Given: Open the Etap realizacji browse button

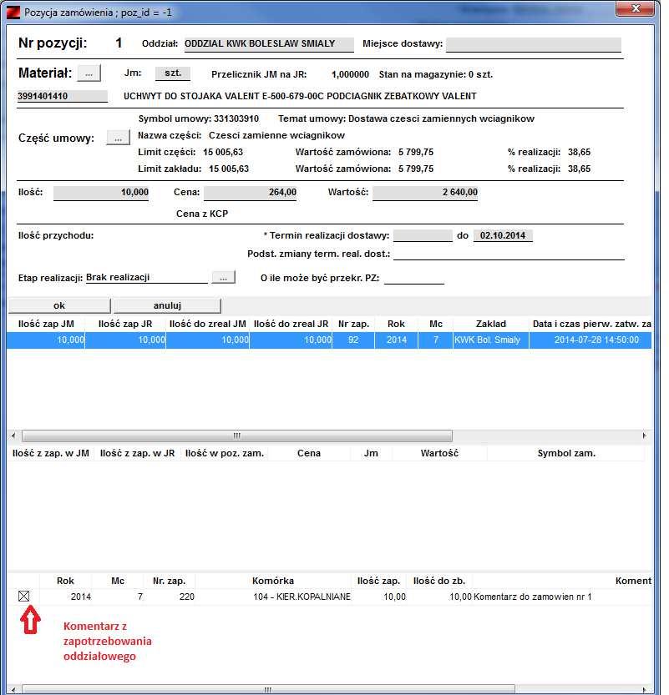Looking at the screenshot, I should 223,278.
